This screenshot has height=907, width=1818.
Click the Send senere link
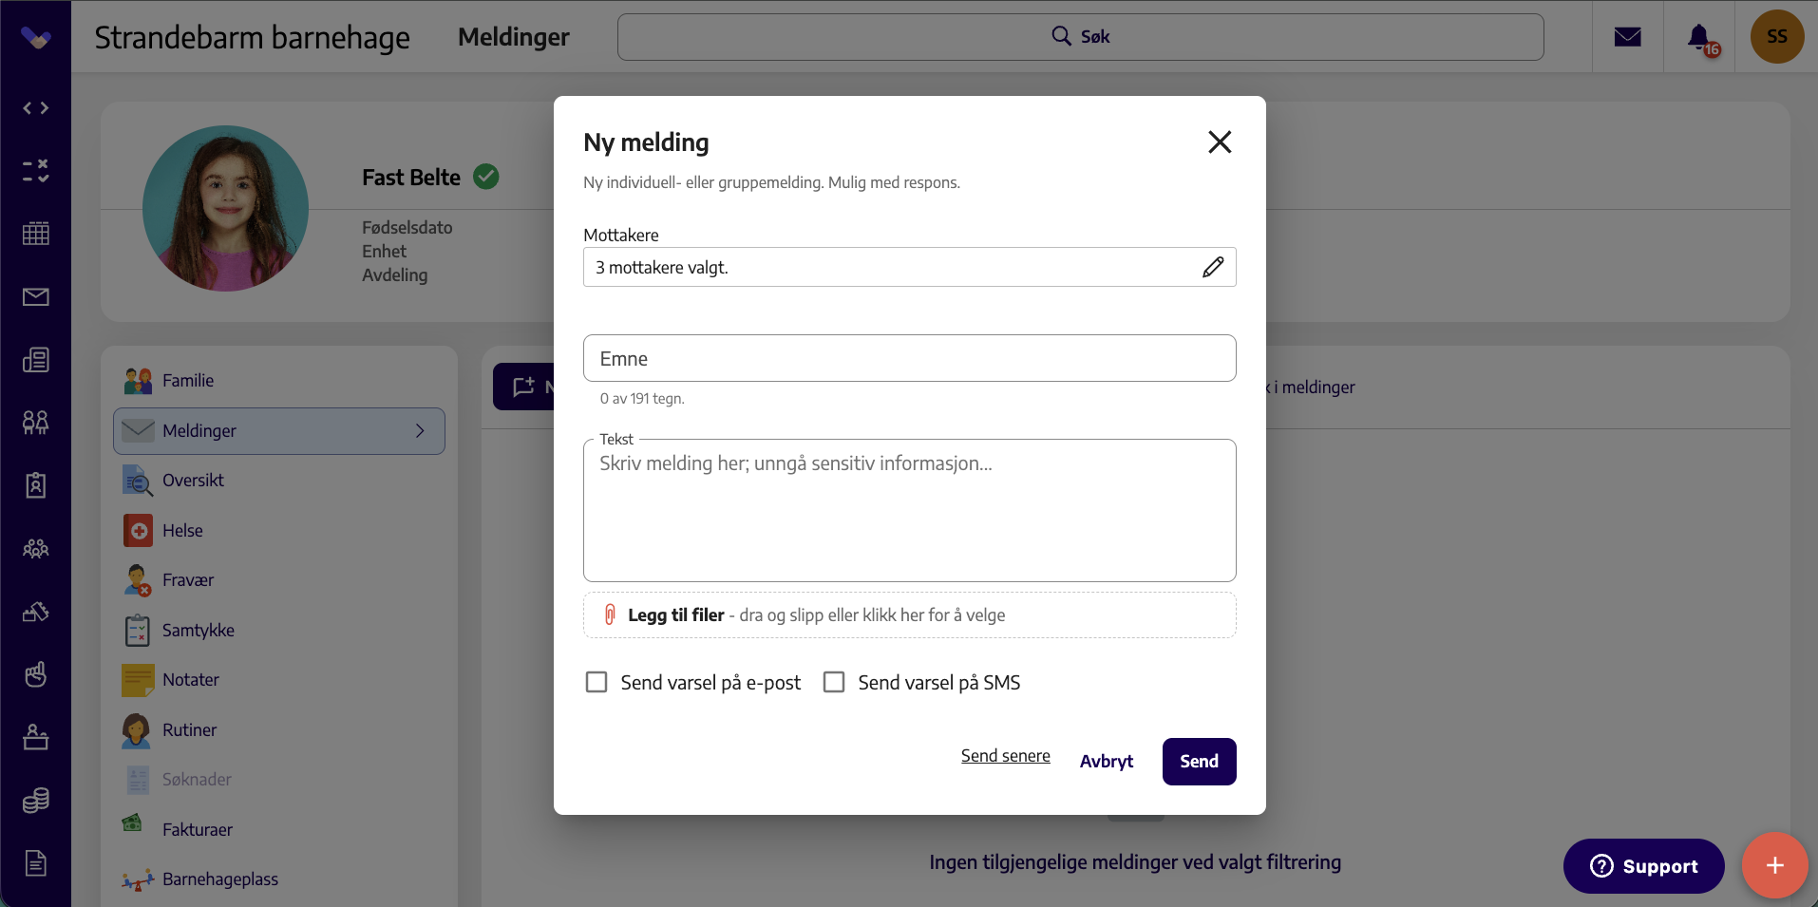click(1005, 756)
